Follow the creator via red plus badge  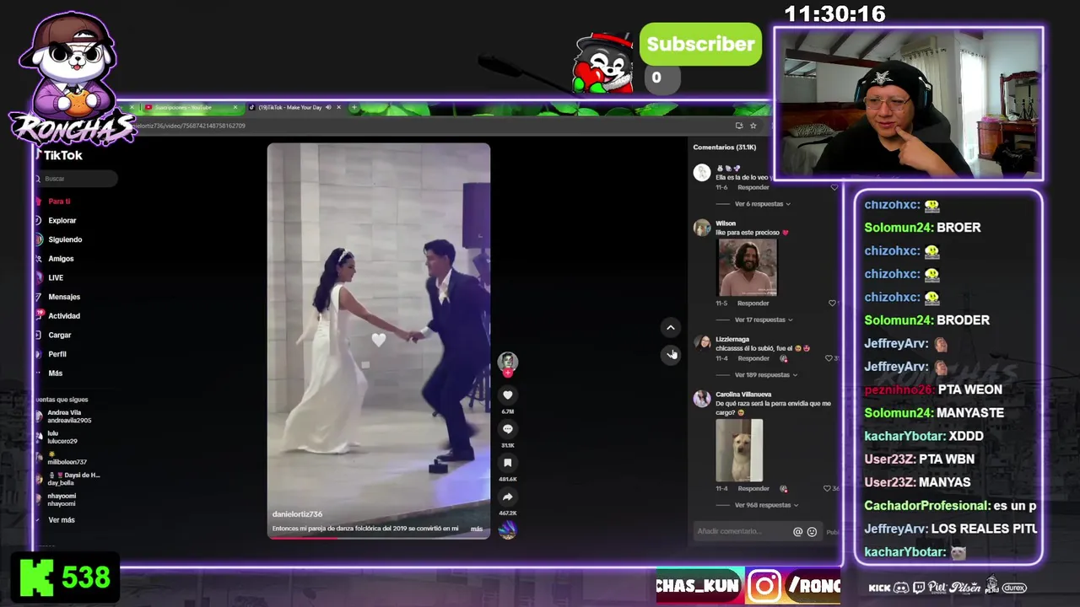tap(507, 372)
